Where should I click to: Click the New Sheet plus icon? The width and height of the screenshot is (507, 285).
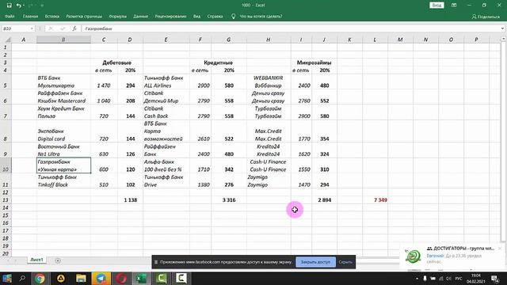pos(58,260)
